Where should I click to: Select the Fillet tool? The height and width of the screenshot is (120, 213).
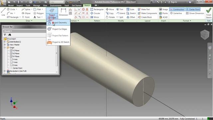click(37, 9)
